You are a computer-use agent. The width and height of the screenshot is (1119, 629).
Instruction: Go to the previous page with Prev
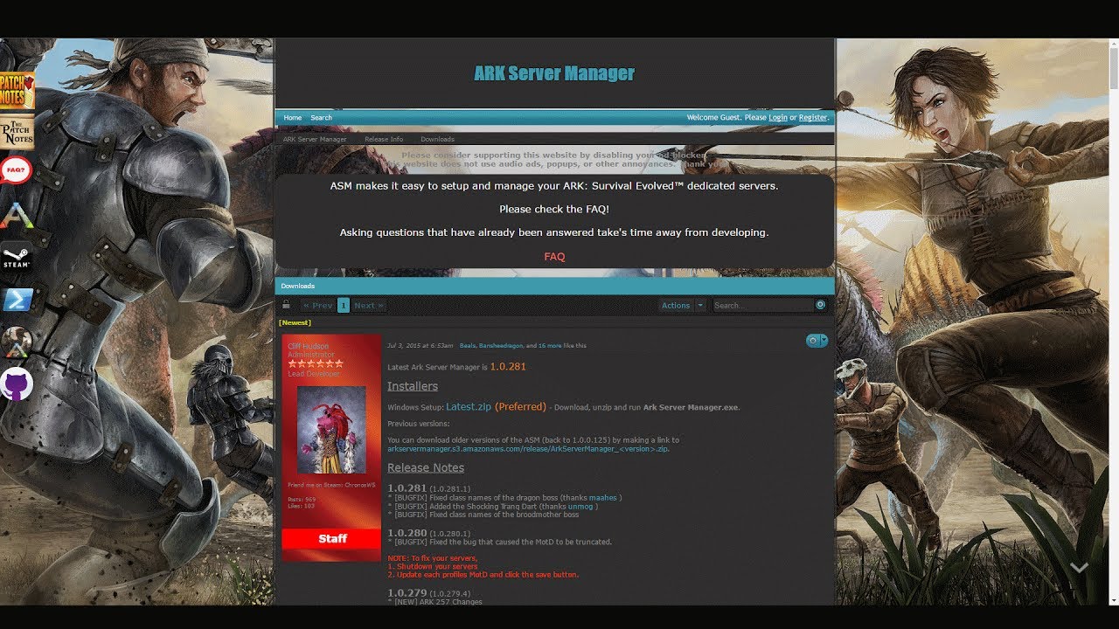pos(317,306)
